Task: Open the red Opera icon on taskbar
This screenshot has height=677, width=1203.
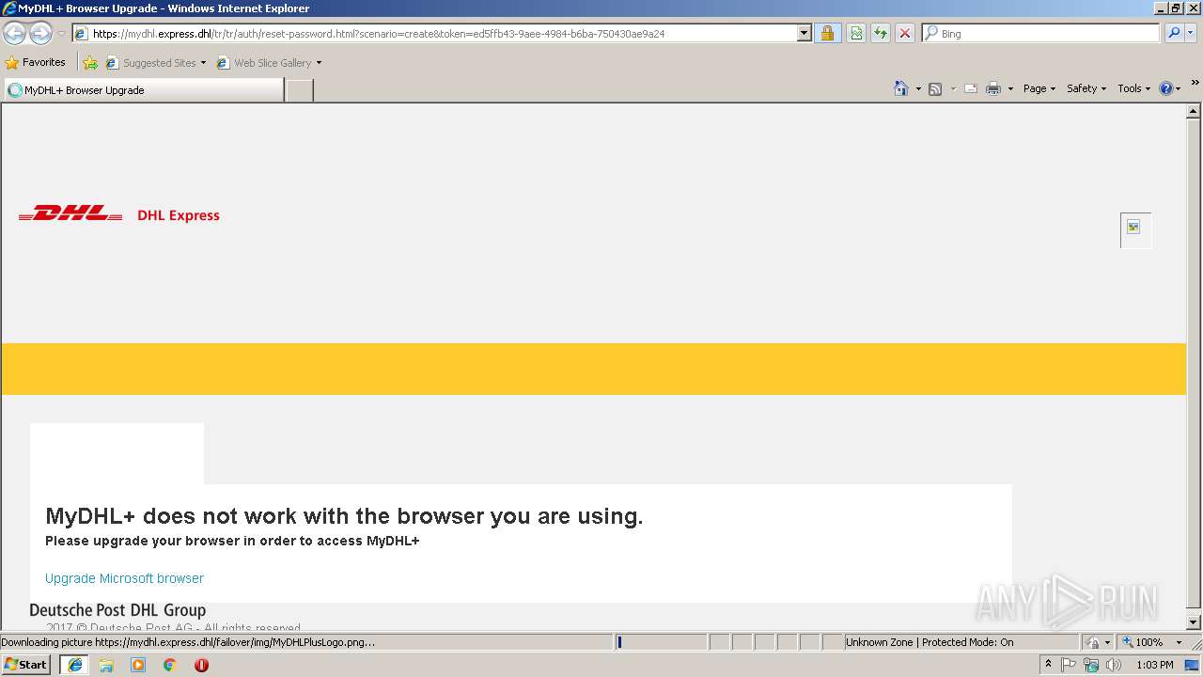Action: (201, 665)
